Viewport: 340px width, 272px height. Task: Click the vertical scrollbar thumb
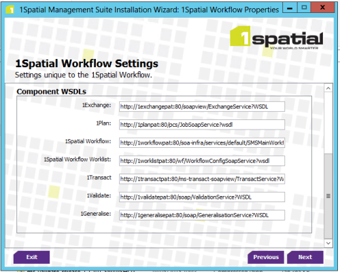328,196
